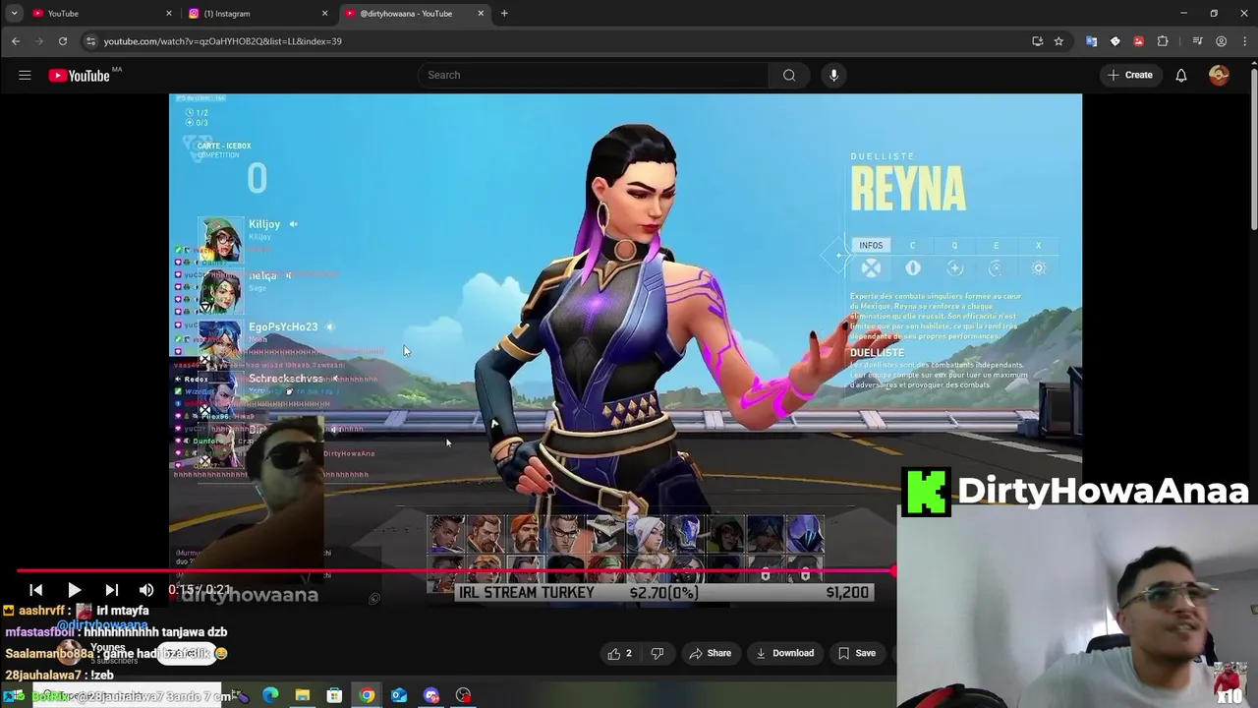Open the YouTube notifications bell
1258x708 pixels.
1181,75
